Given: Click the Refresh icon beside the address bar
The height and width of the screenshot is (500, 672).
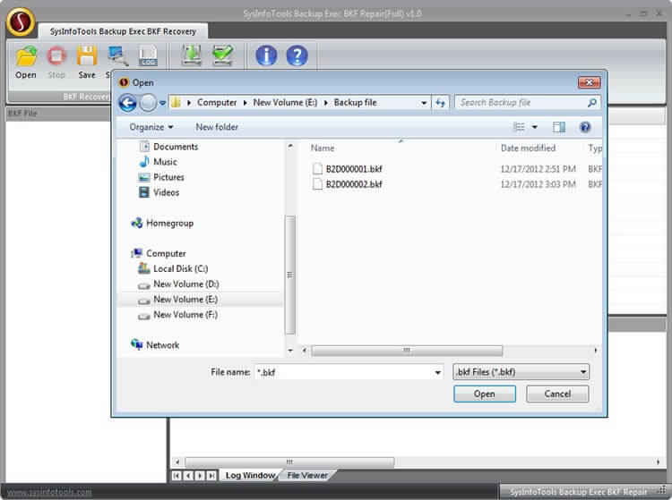Looking at the screenshot, I should [x=440, y=103].
